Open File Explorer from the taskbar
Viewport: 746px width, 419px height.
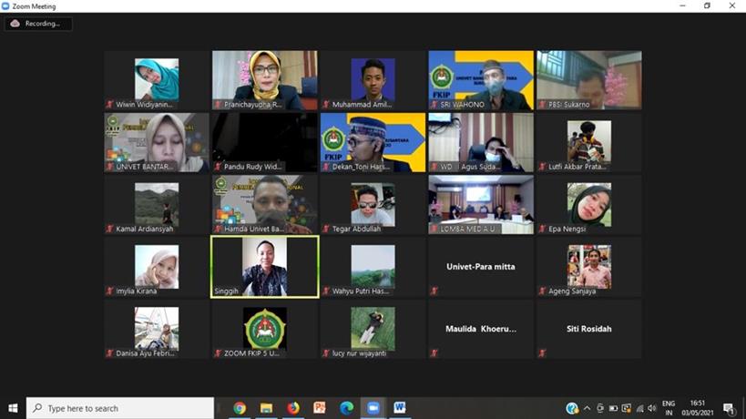pyautogui.click(x=266, y=408)
